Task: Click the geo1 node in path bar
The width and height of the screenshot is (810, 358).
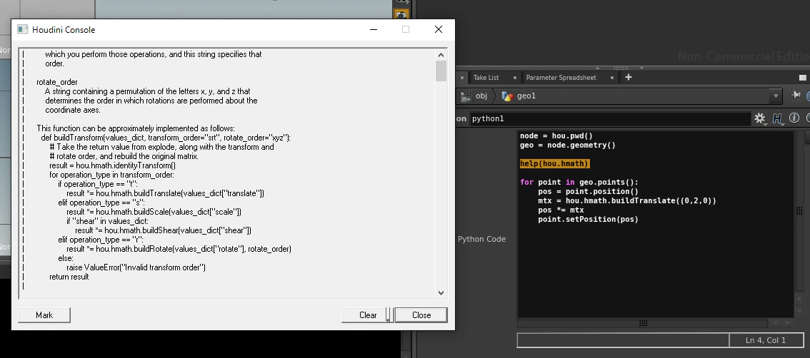Action: (x=519, y=96)
